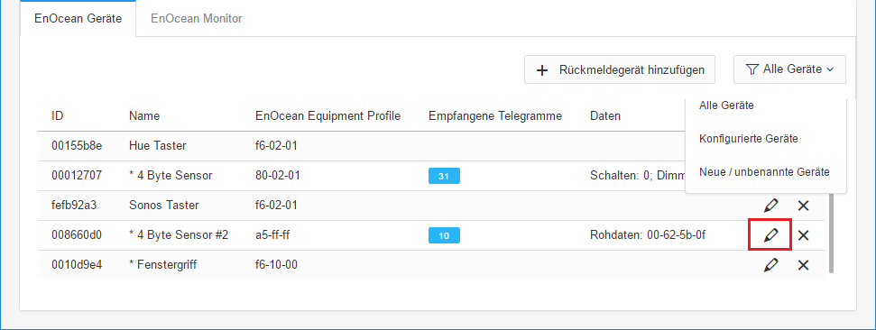Select device ID 0010d9e4

[x=77, y=265]
